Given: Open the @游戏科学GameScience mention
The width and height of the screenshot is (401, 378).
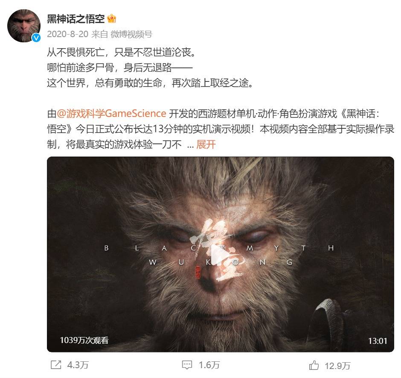Looking at the screenshot, I should tap(111, 113).
